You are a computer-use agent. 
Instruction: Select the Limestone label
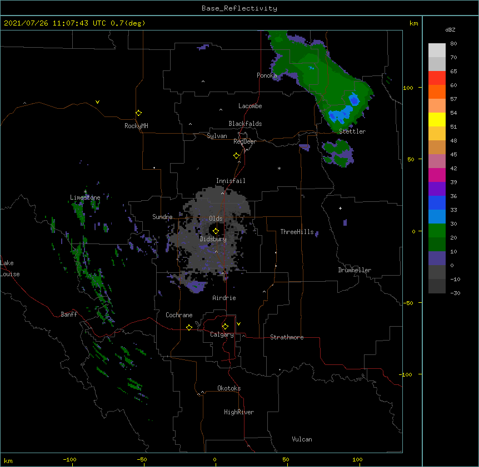(x=85, y=197)
